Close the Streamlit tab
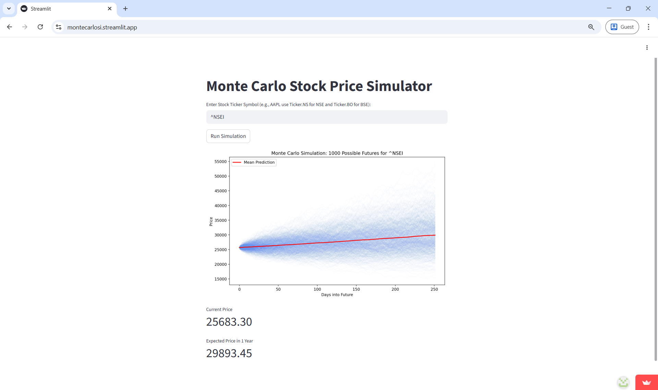Screen dimensions: 658x390 point(110,9)
